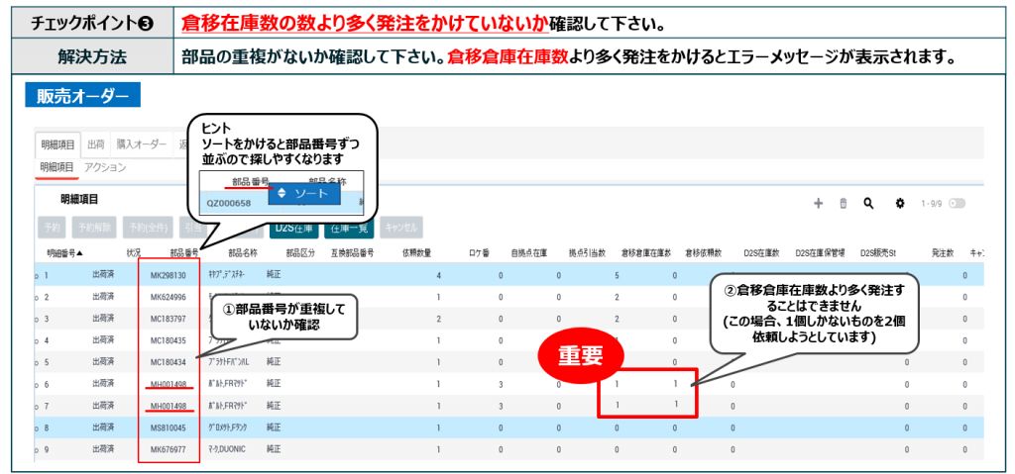1015x474 pixels.
Task: Click the 在庫一覧 button
Action: [x=347, y=227]
